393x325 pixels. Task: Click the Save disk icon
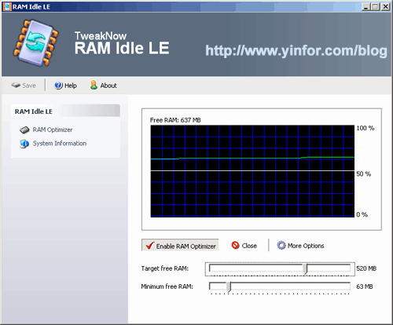tap(16, 86)
